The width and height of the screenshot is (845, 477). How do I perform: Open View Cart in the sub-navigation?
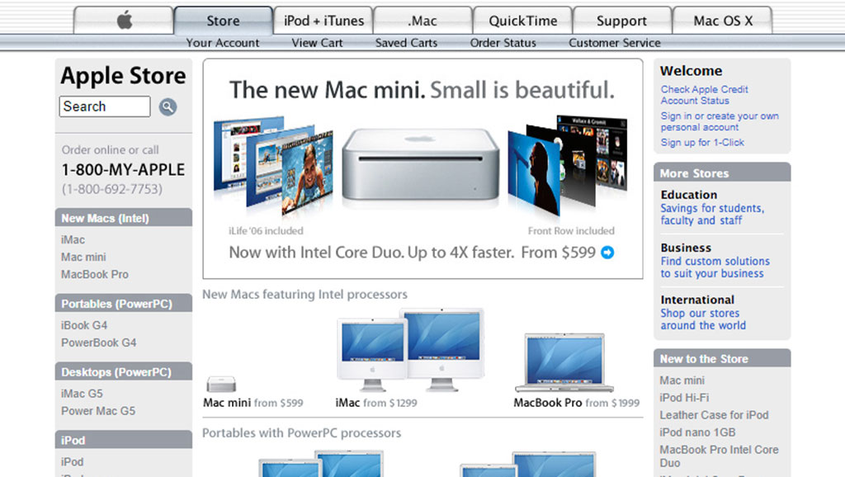317,43
